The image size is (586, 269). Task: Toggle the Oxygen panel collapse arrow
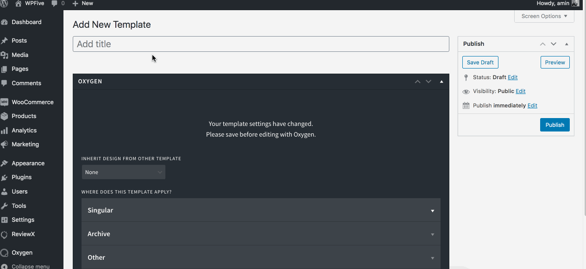tap(441, 81)
